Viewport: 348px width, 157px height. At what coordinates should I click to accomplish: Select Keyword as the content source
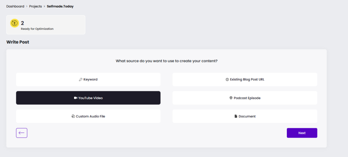tap(88, 79)
